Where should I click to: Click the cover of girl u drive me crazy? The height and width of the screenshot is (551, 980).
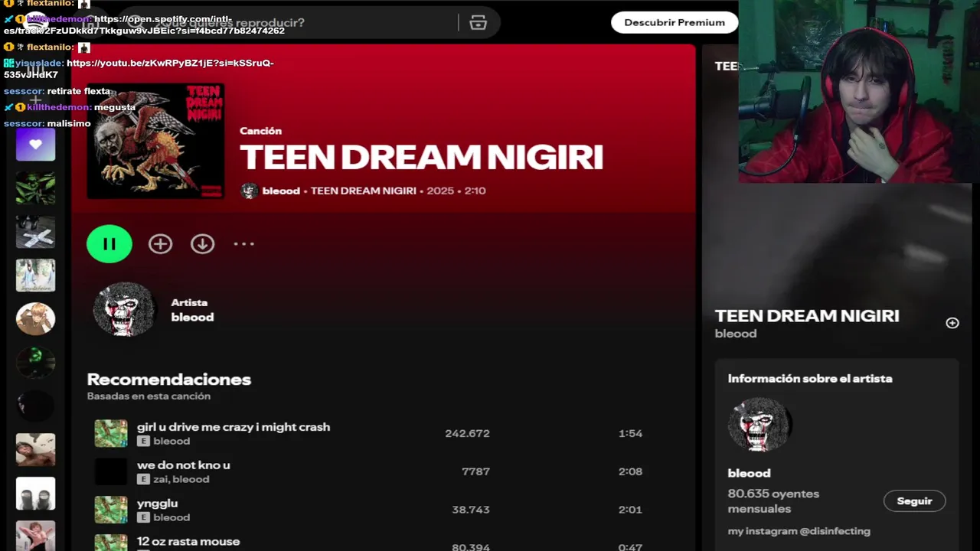coord(110,433)
